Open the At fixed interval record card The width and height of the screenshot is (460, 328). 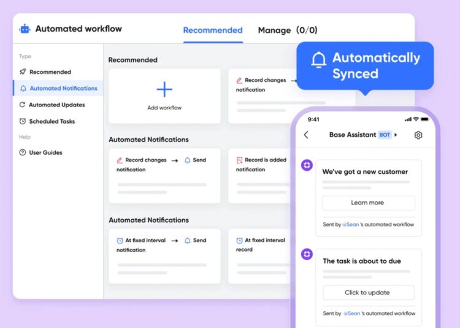pos(259,256)
